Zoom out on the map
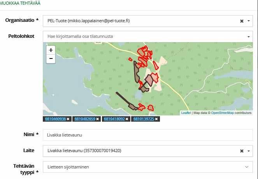Viewport: 258px width, 179px height. 51,58
